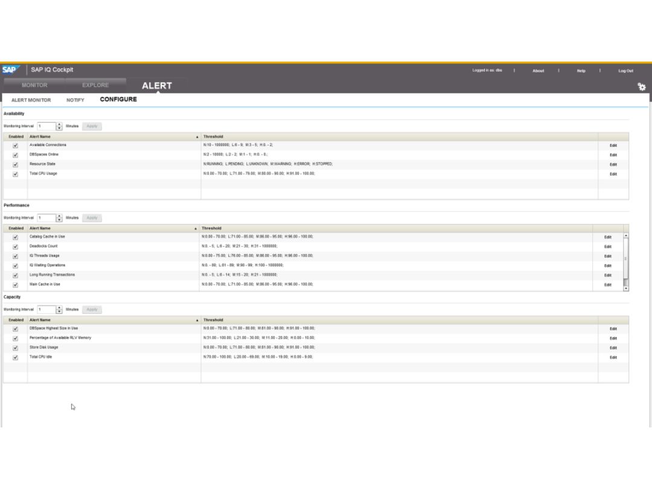Click Performance table Enabled header
The image size is (652, 489).
(16, 228)
